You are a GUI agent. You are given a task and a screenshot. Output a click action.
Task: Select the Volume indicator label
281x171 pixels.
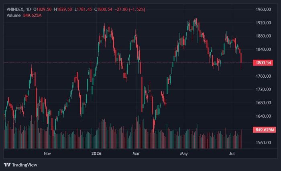[14, 15]
